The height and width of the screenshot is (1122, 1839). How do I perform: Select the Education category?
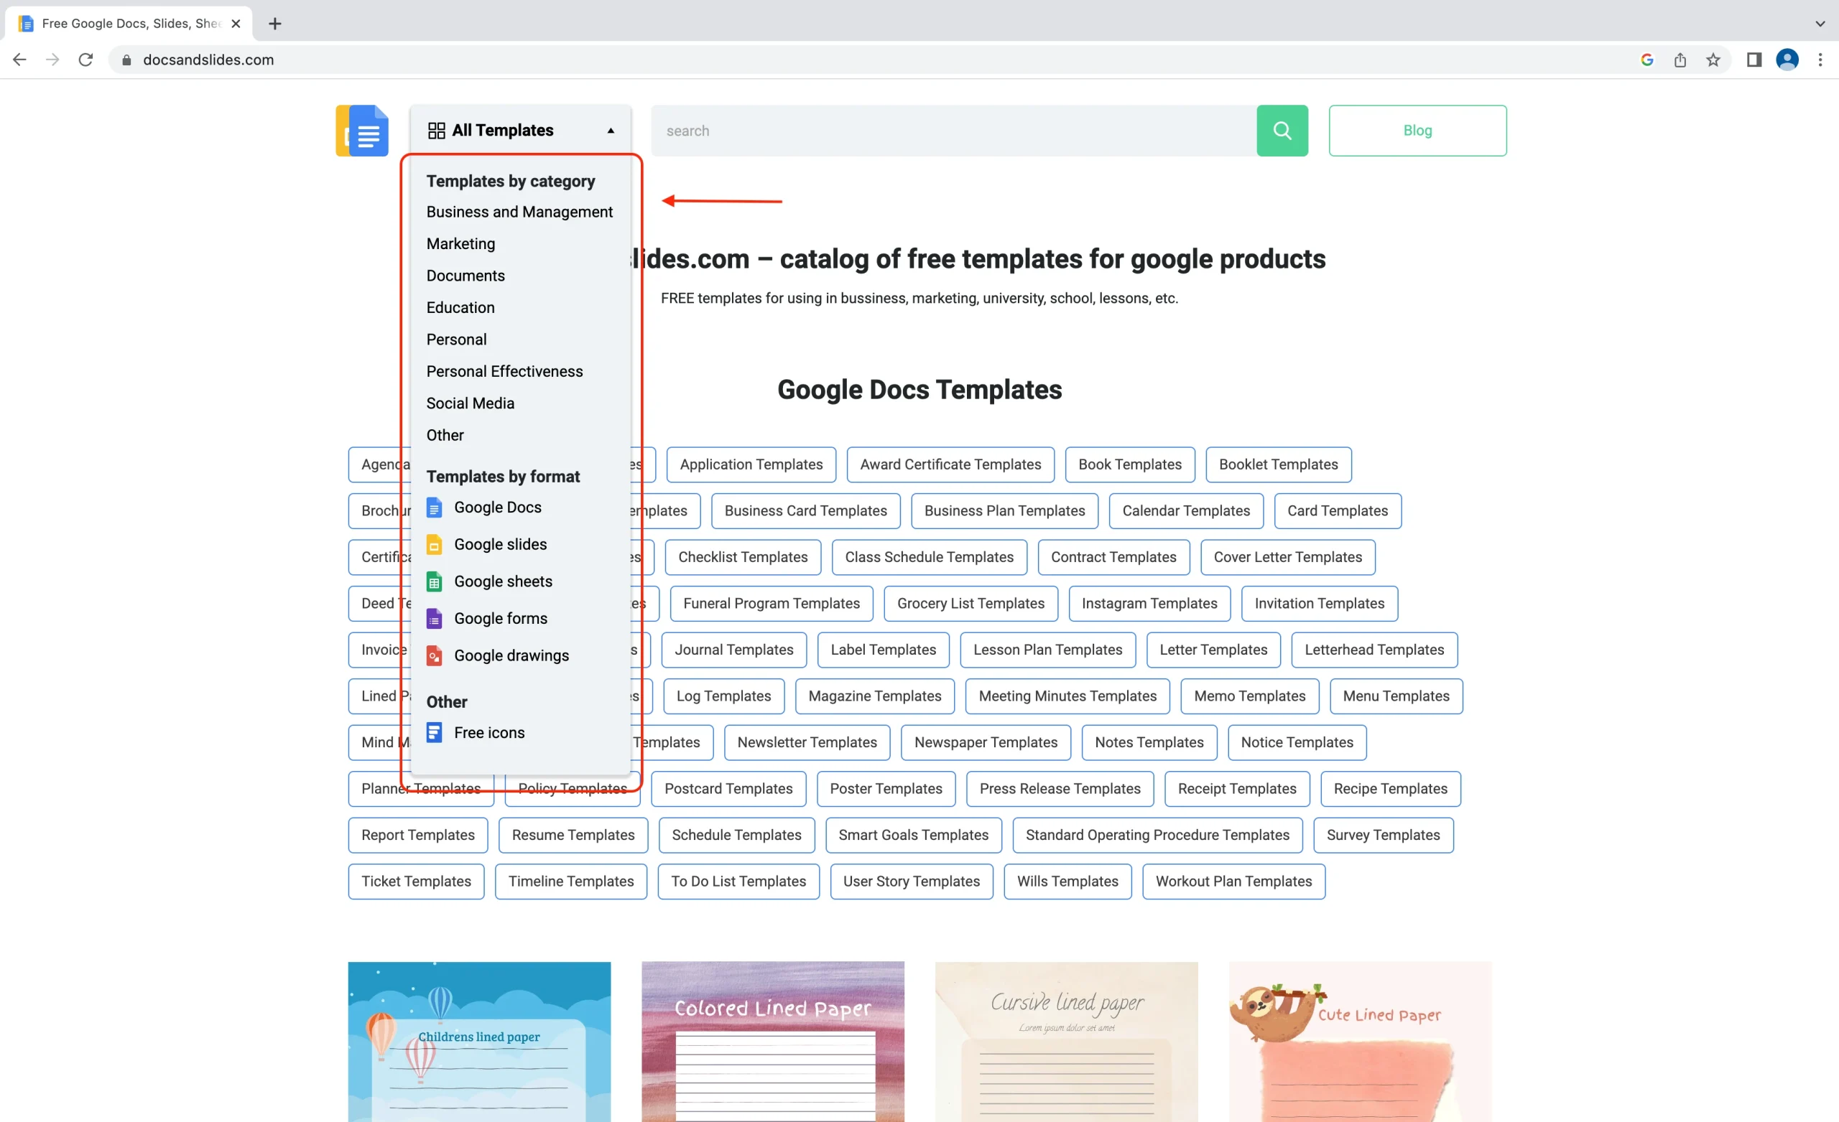460,307
